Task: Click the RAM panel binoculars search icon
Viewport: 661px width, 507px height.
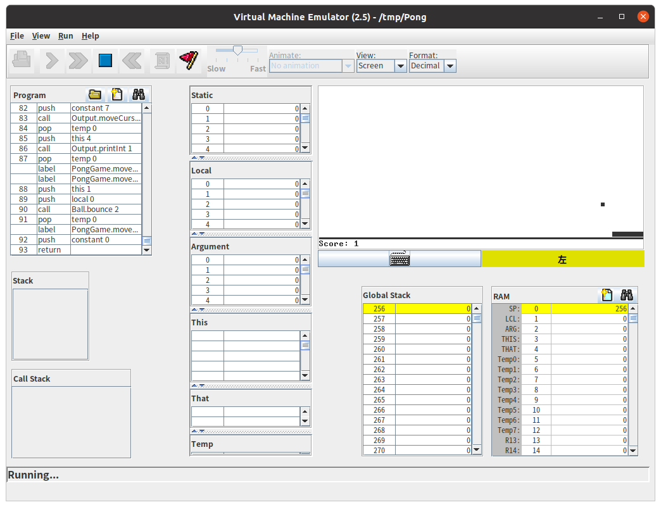Action: click(x=627, y=295)
